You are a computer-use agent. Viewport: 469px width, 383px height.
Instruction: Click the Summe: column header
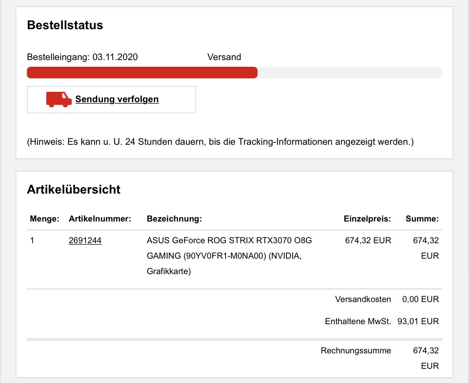(422, 219)
